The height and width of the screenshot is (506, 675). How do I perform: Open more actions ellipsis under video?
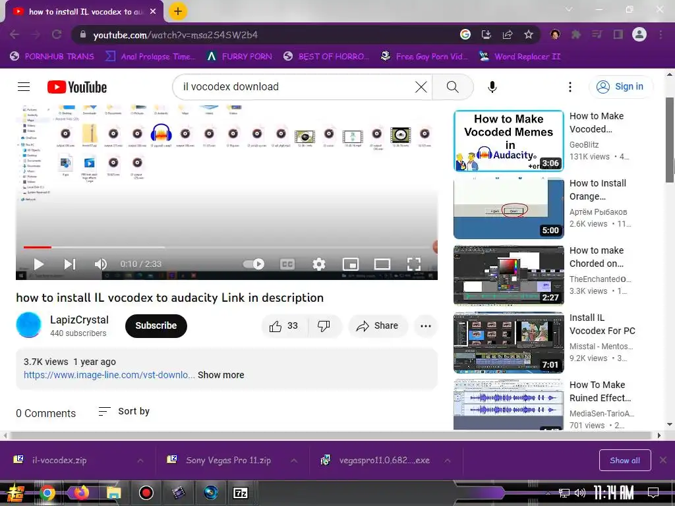pyautogui.click(x=426, y=325)
